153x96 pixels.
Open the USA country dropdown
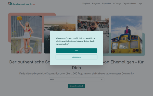pyautogui.click(x=76, y=79)
